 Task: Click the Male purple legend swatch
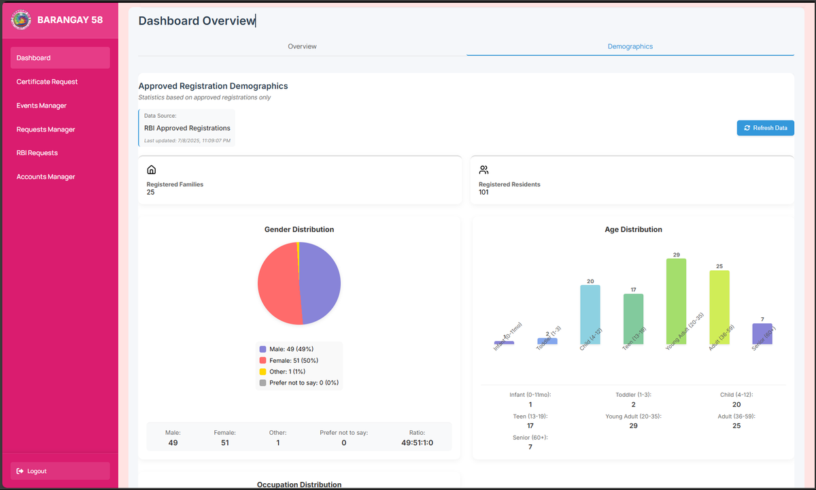tap(263, 349)
